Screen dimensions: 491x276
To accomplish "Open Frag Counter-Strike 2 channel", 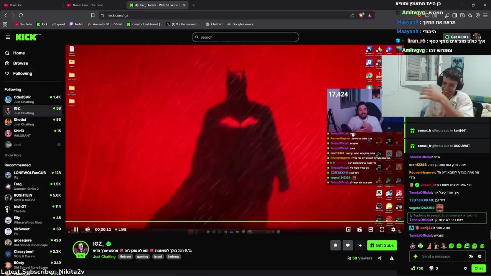I will [32, 186].
